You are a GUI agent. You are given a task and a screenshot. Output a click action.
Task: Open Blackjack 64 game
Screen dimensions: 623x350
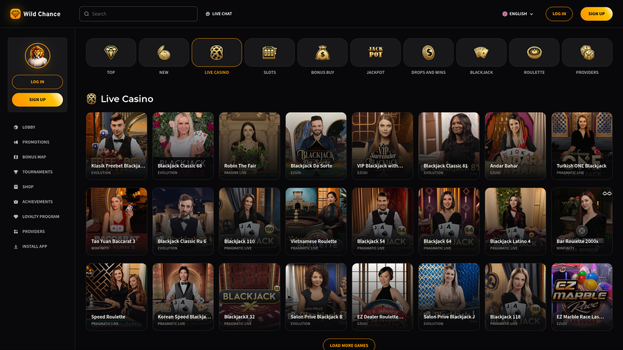point(449,221)
